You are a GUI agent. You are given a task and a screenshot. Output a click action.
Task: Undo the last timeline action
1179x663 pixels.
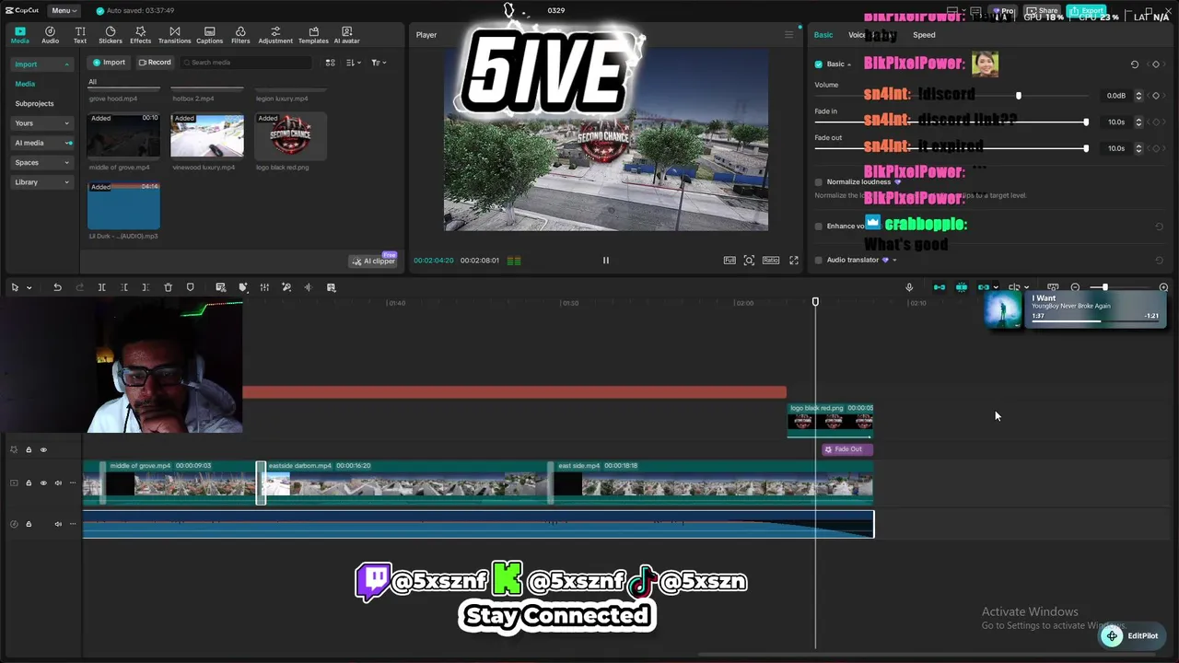[x=57, y=288]
